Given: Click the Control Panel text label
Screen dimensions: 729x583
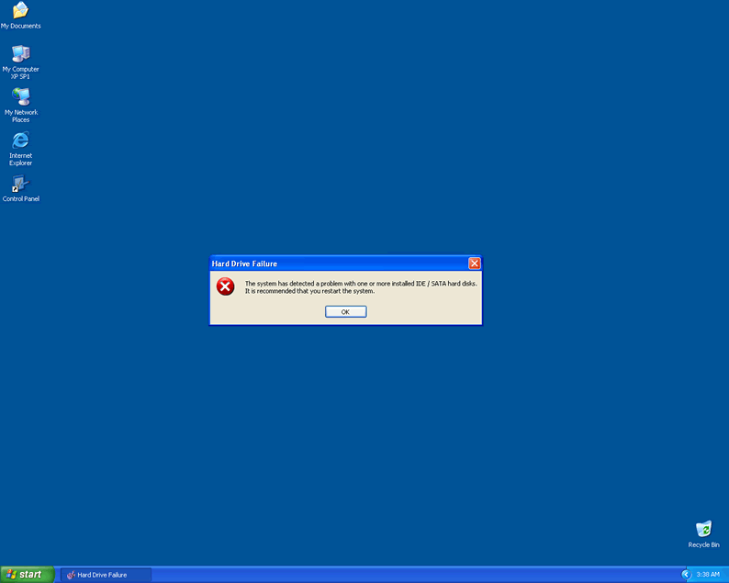Looking at the screenshot, I should 20,199.
